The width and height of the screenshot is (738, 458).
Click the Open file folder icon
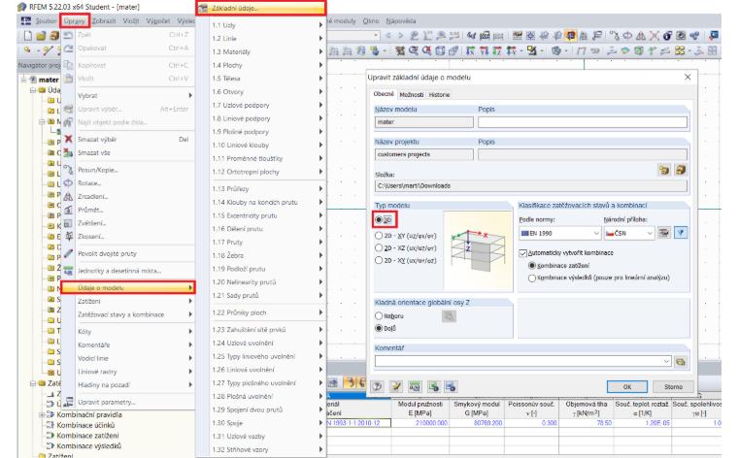[41, 36]
